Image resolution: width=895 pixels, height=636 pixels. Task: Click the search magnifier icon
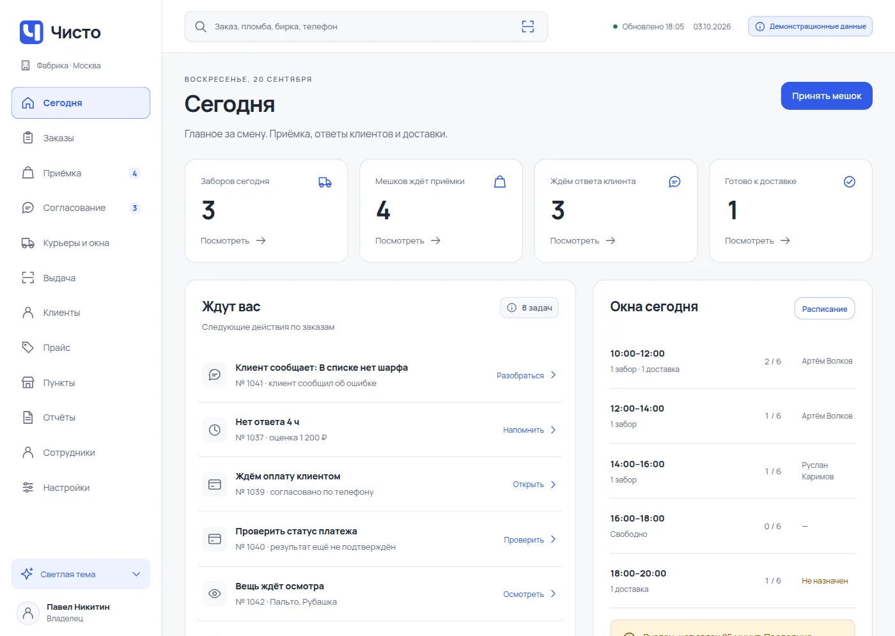coord(200,26)
